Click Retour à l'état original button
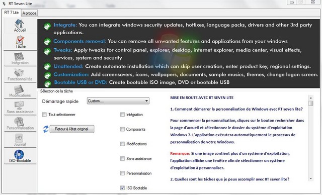The height and width of the screenshot is (195, 322). (x=71, y=129)
